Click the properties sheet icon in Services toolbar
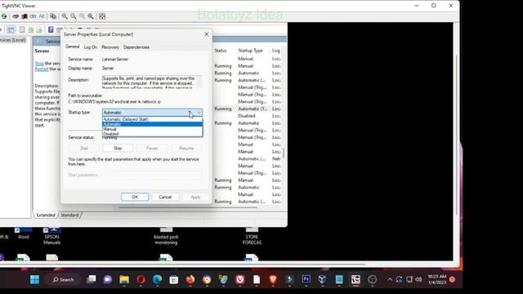This screenshot has width=523, height=294. [22, 29]
